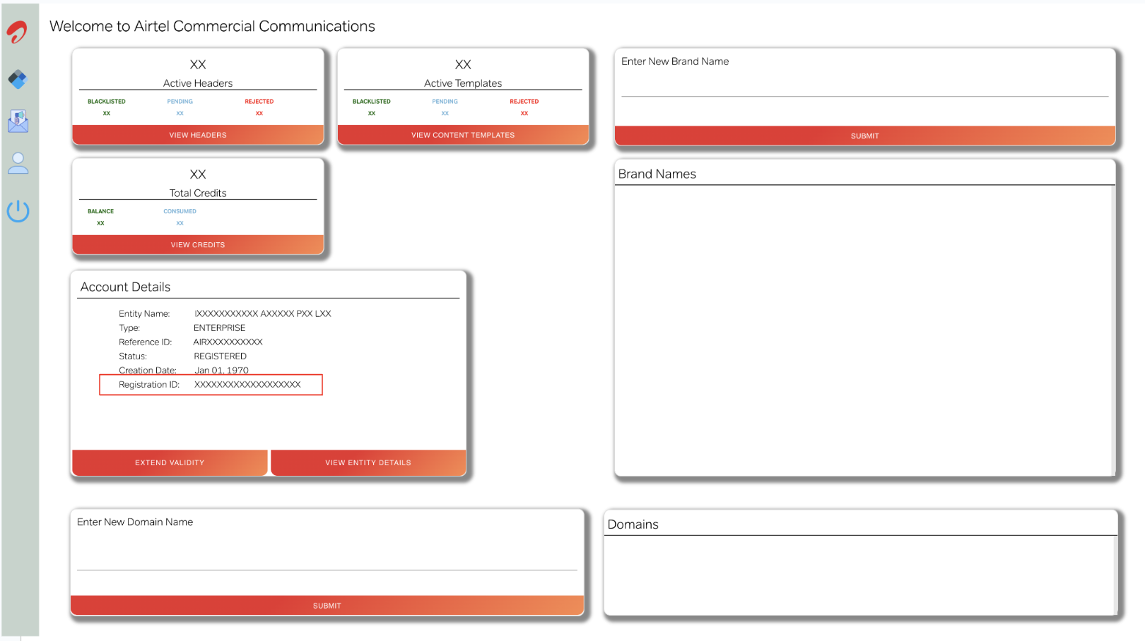Screen dimensions: 1145x641
Task: Click BLACKLISTED in the Active Templates card
Action: pyautogui.click(x=372, y=102)
